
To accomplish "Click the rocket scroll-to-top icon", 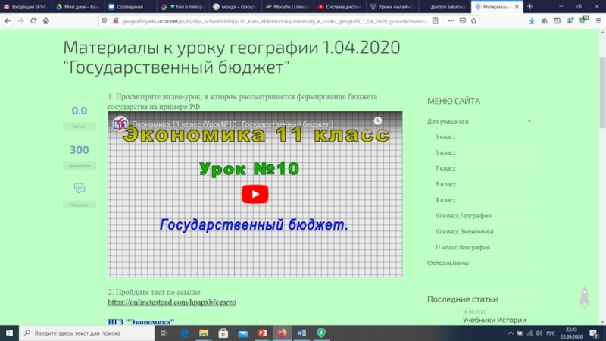I will coord(584,297).
